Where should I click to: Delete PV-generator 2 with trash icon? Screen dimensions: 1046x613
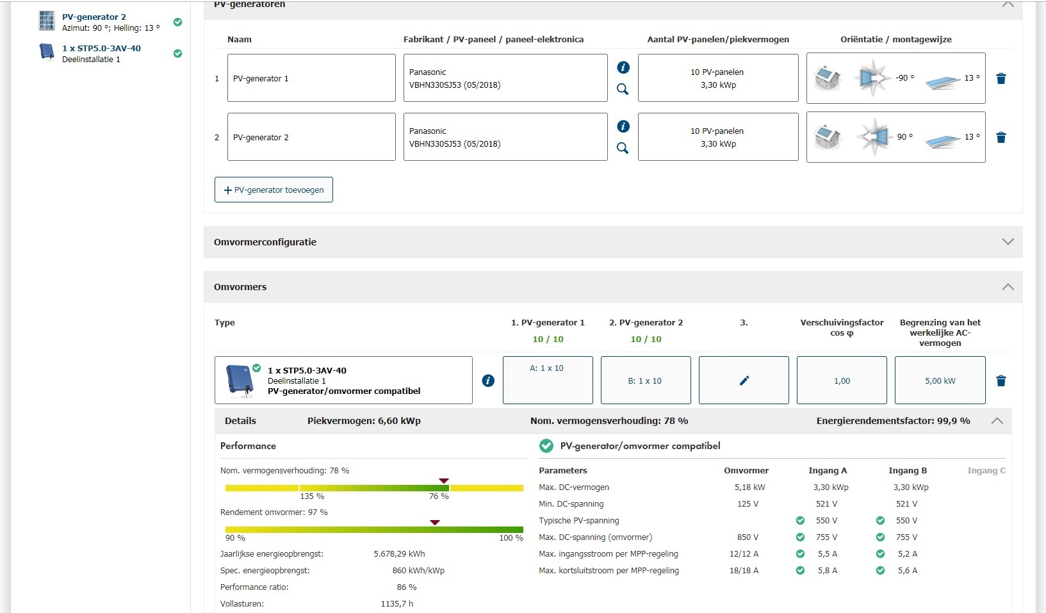(1001, 138)
